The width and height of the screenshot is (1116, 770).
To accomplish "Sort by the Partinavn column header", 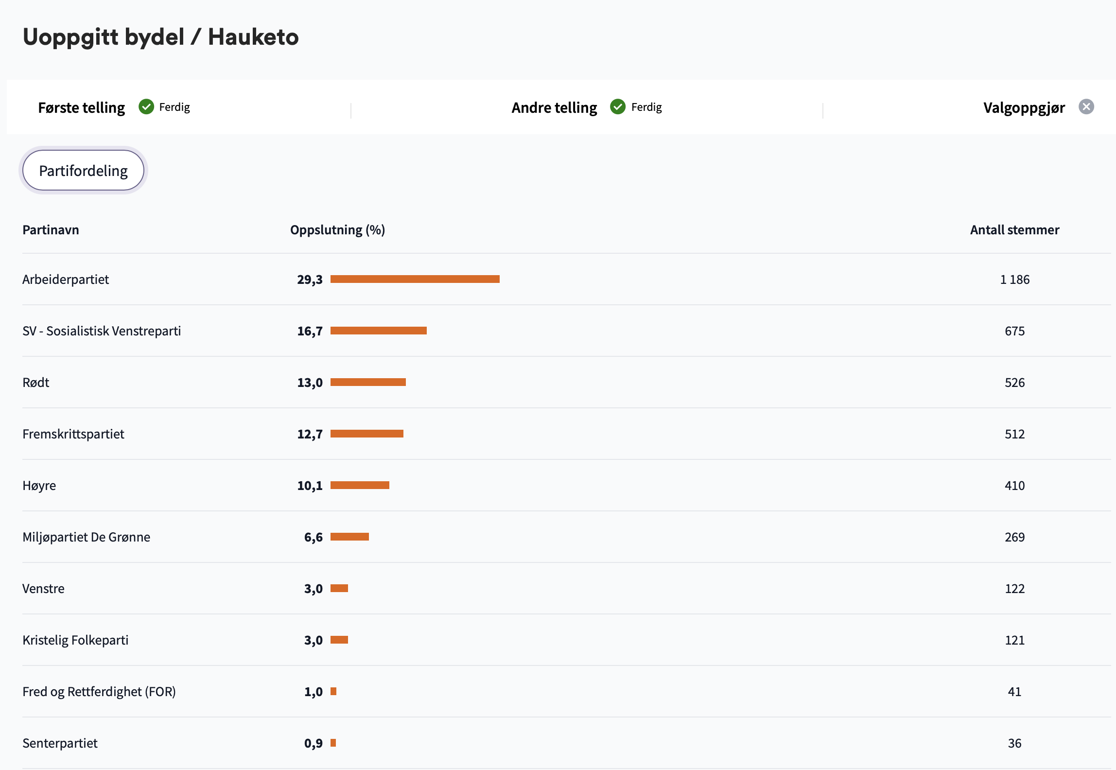I will pos(51,230).
